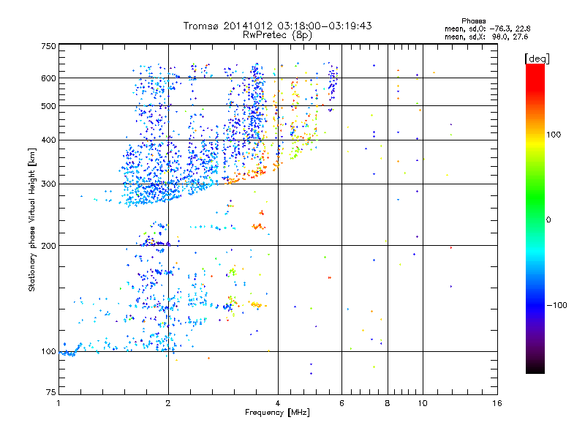Click the x-axis label "4"
This screenshot has height=439, width=585.
pyautogui.click(x=278, y=403)
